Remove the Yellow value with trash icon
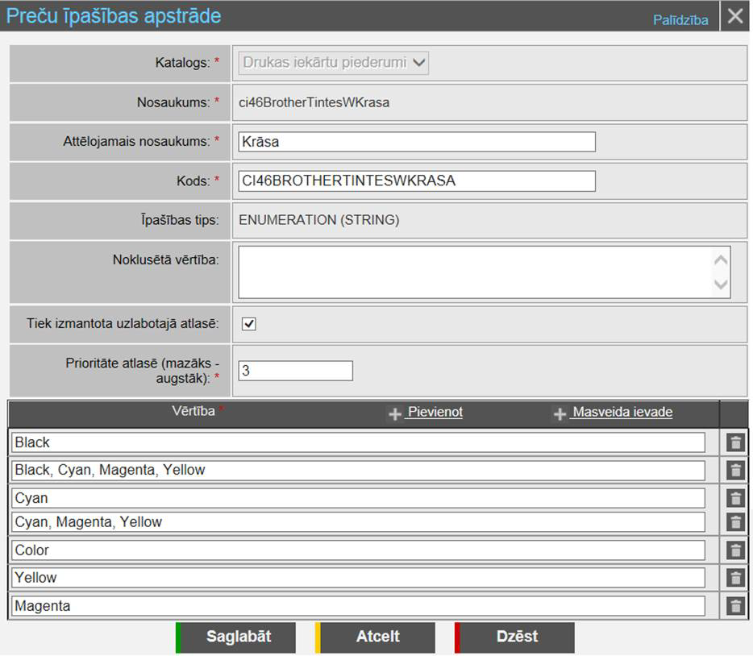753x656 pixels. coord(734,578)
